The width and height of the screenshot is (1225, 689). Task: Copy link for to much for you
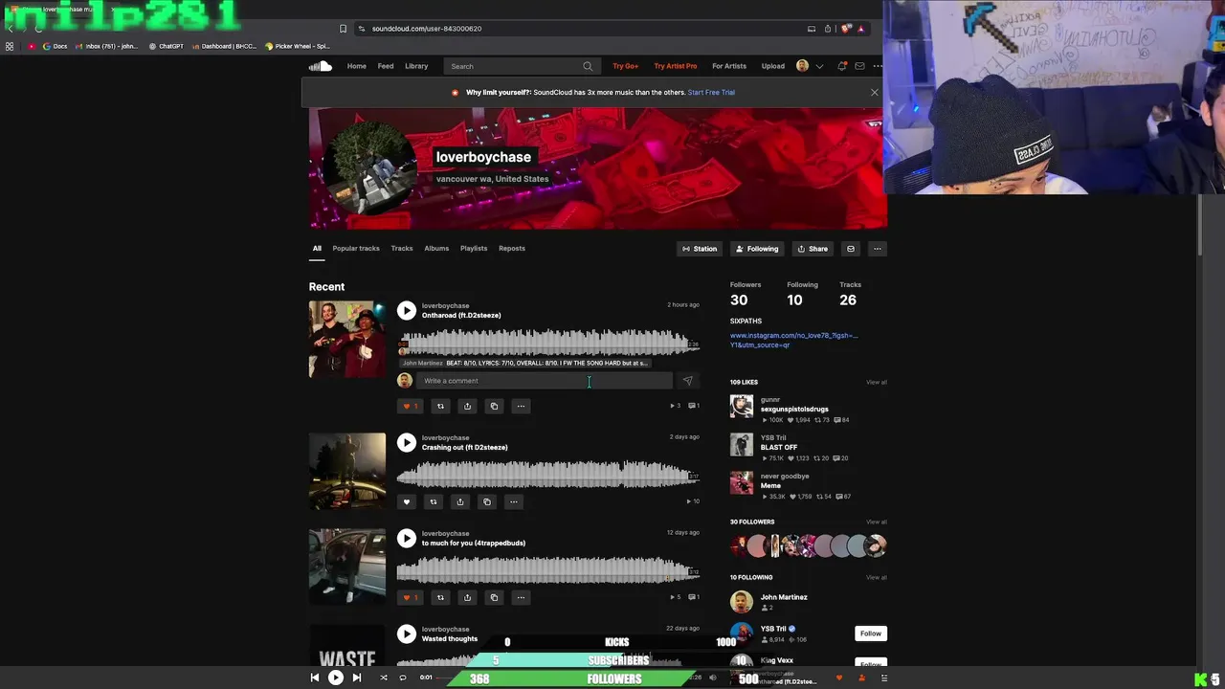(494, 597)
